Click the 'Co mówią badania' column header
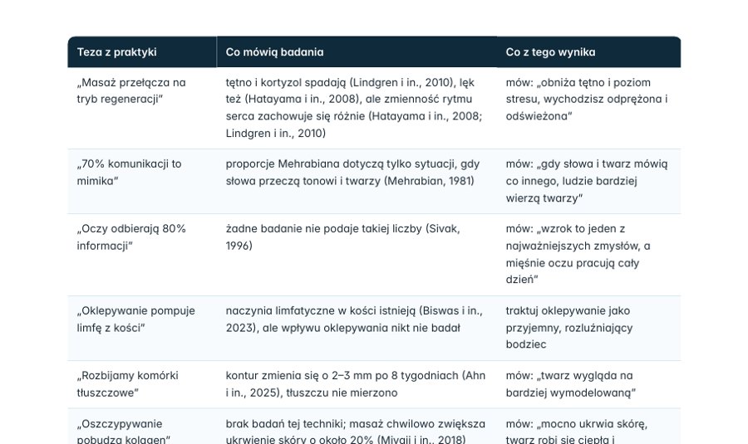Screen dimensions: 748x444 (x=357, y=52)
